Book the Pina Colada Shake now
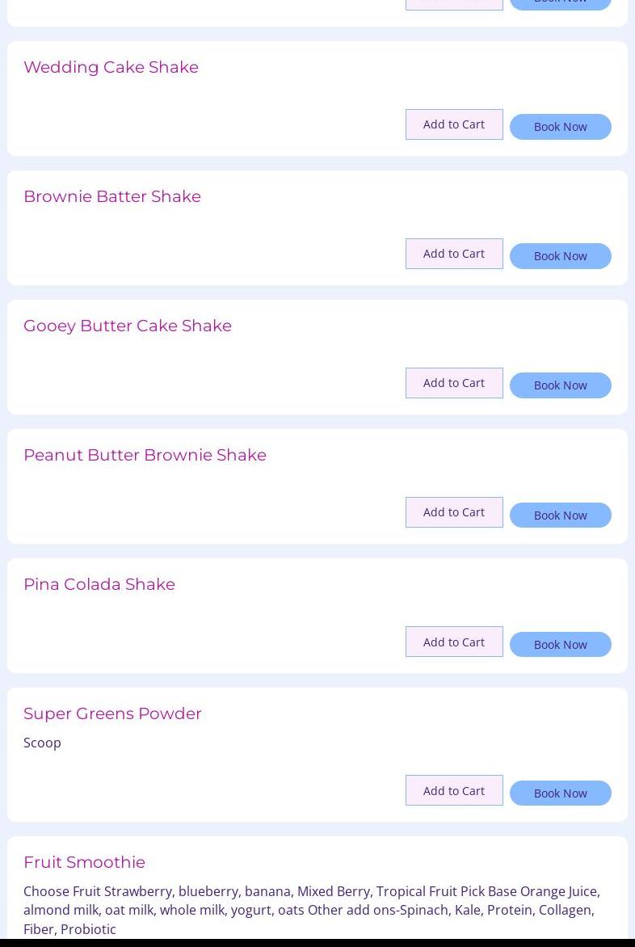The width and height of the screenshot is (635, 947). tap(560, 644)
